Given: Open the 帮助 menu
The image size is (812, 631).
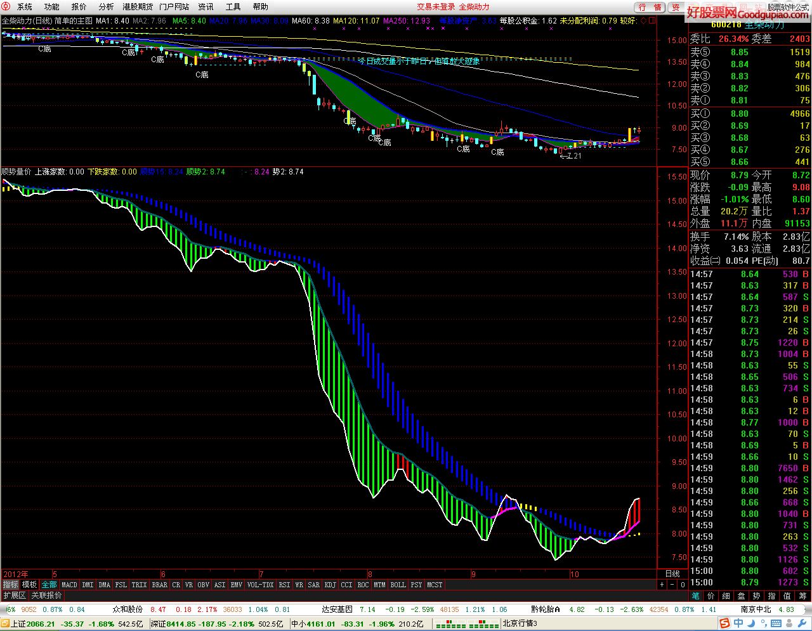Looking at the screenshot, I should tap(261, 6).
